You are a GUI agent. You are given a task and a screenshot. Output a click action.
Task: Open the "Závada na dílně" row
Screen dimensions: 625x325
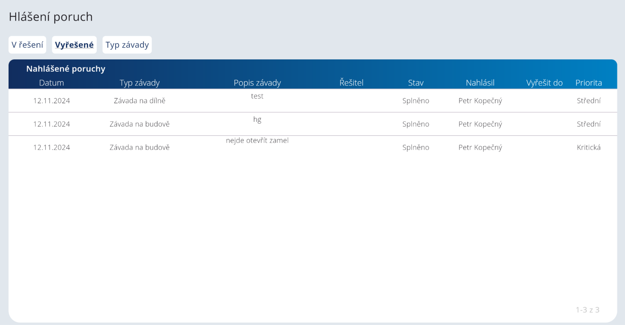point(140,101)
